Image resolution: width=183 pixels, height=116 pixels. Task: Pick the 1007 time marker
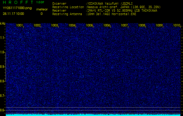pos(125,26)
